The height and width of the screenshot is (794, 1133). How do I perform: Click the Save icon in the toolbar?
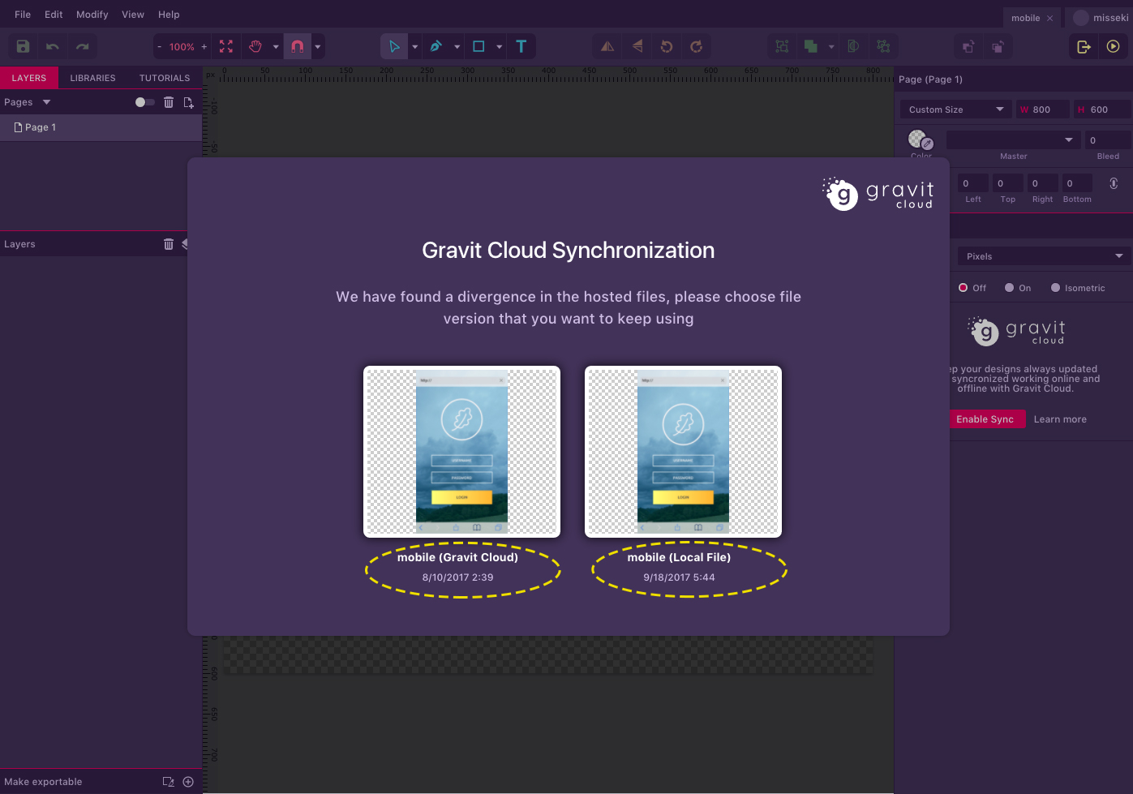coord(23,46)
